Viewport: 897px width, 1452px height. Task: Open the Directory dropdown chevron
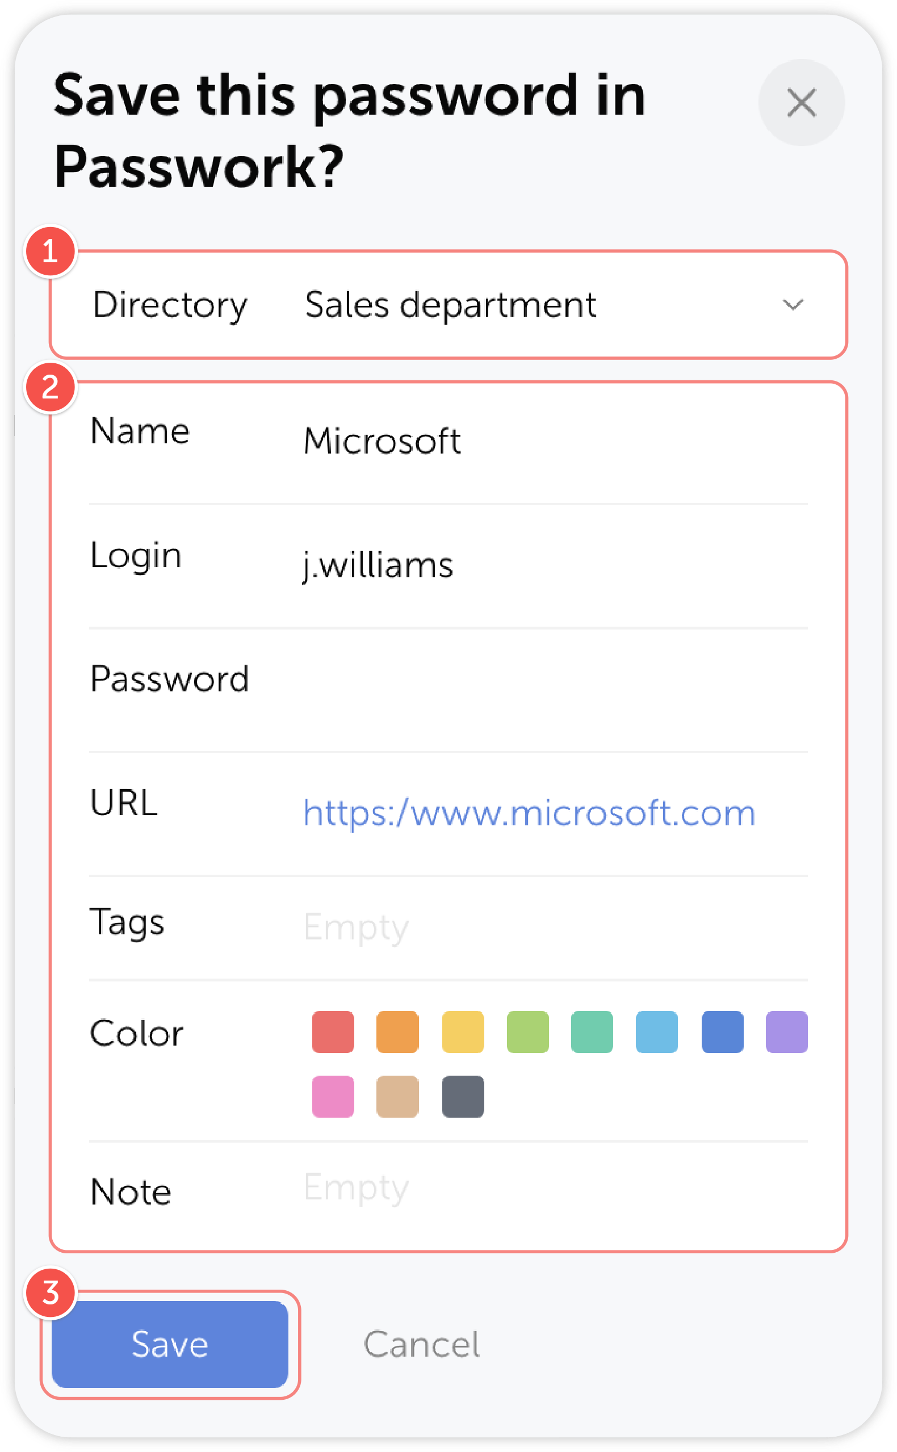click(793, 305)
